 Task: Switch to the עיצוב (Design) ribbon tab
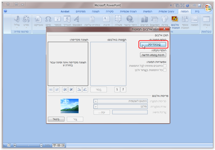(168, 11)
